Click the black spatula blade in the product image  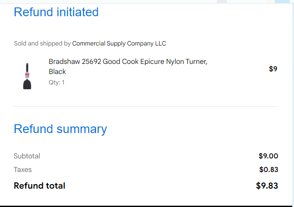(27, 84)
